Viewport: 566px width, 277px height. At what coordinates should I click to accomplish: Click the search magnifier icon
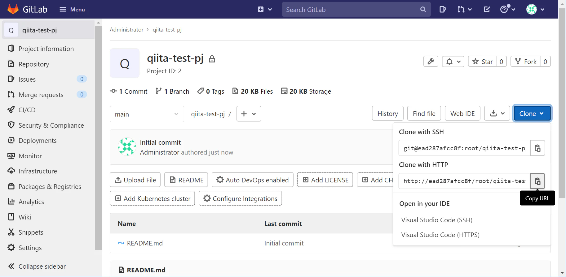coord(423,9)
